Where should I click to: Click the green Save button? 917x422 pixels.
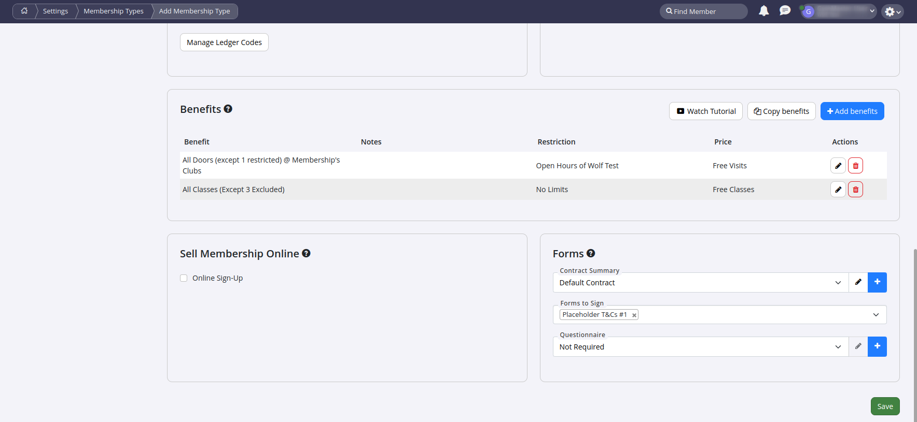[x=885, y=406]
